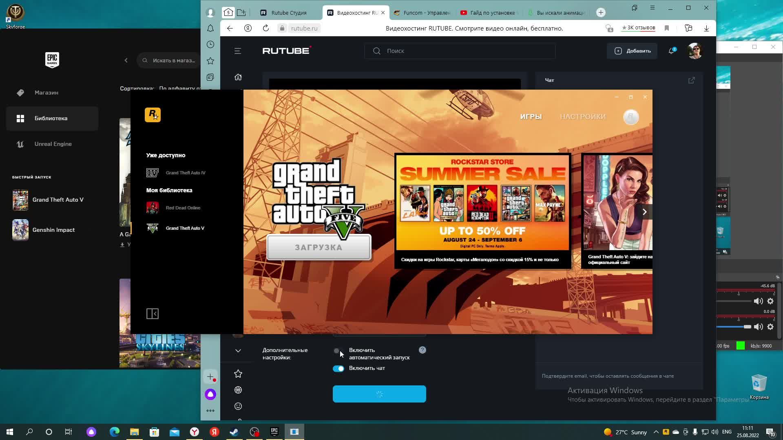Open Steam from the taskbar
The height and width of the screenshot is (440, 783).
tap(234, 432)
